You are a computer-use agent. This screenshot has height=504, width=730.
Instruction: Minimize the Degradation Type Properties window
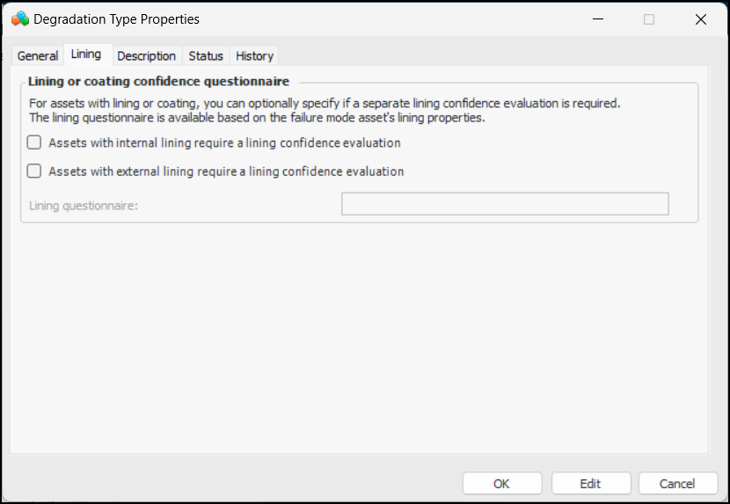(598, 18)
